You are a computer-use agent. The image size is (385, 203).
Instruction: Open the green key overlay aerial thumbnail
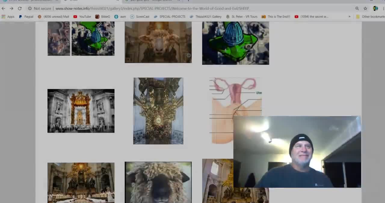click(x=93, y=38)
